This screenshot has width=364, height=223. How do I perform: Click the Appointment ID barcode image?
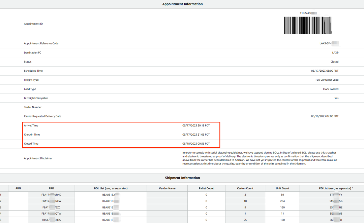coord(308,25)
